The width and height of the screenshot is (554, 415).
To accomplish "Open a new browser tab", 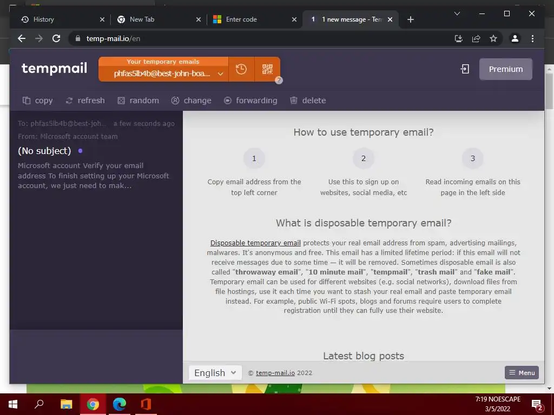I will tap(410, 19).
